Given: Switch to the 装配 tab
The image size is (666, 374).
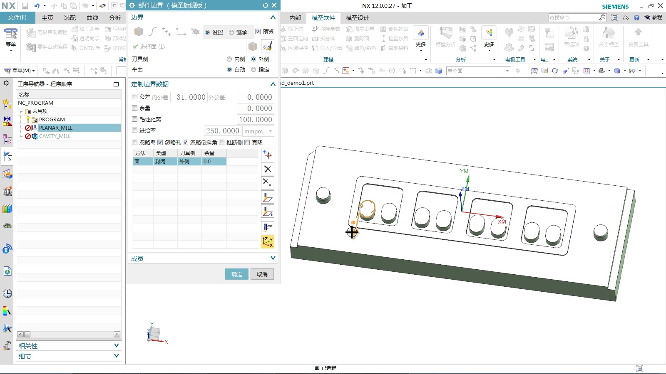Looking at the screenshot, I should (70, 18).
